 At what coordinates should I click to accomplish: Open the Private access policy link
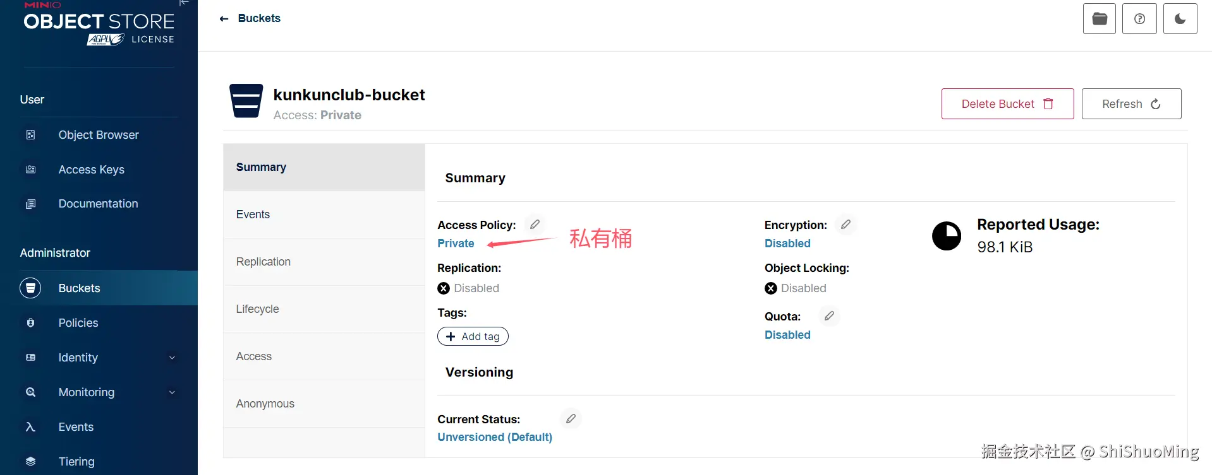click(x=456, y=243)
